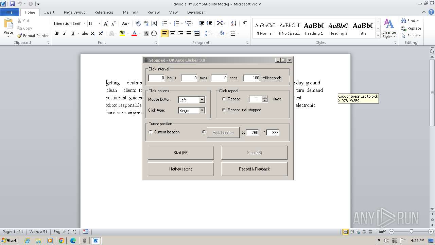
Task: Open Record & Playback
Action: coord(254,169)
